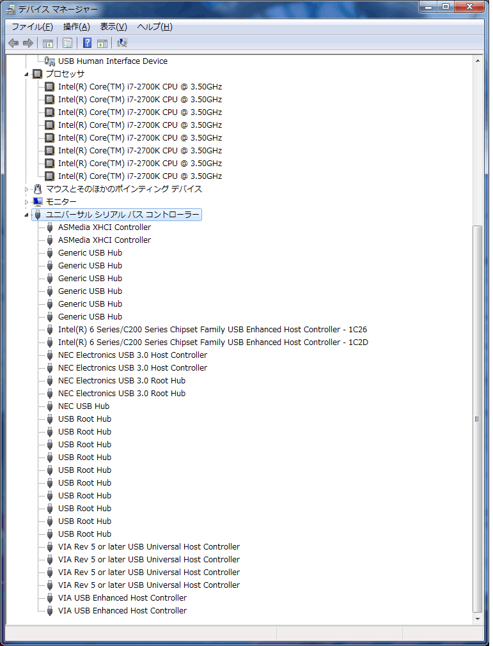Collapse the プロセッサ category

pyautogui.click(x=26, y=75)
